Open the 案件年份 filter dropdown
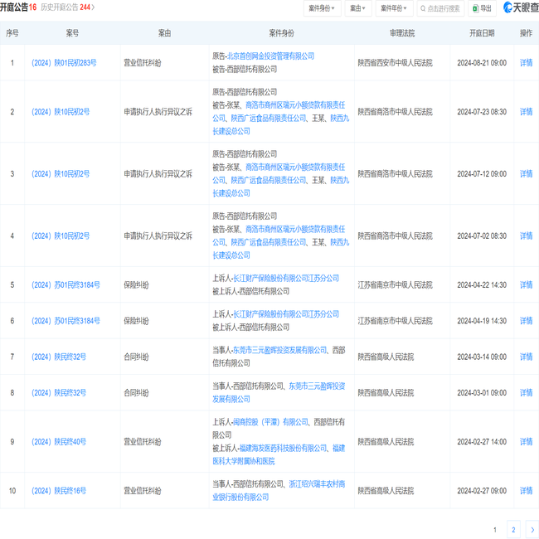Image resolution: width=539 pixels, height=539 pixels. tap(394, 8)
